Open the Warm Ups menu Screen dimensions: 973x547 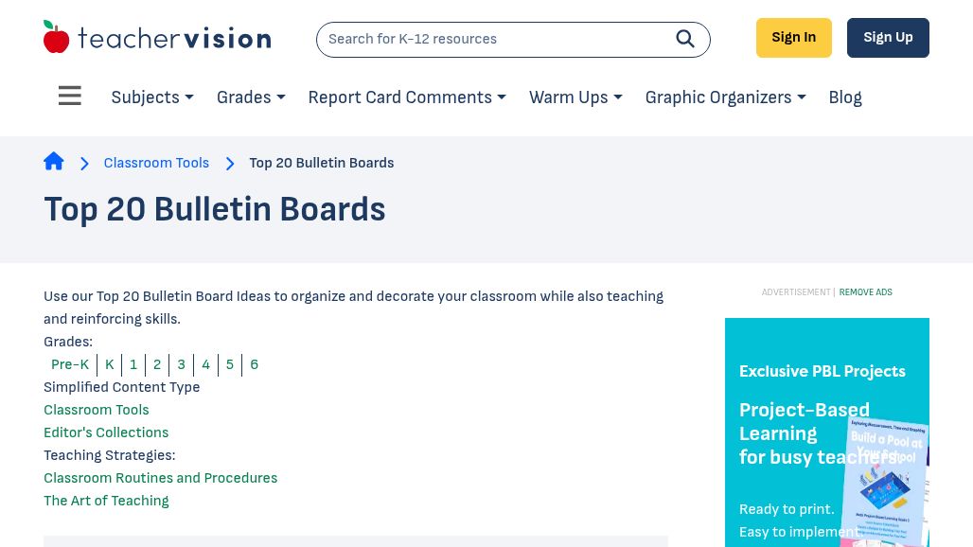(575, 97)
